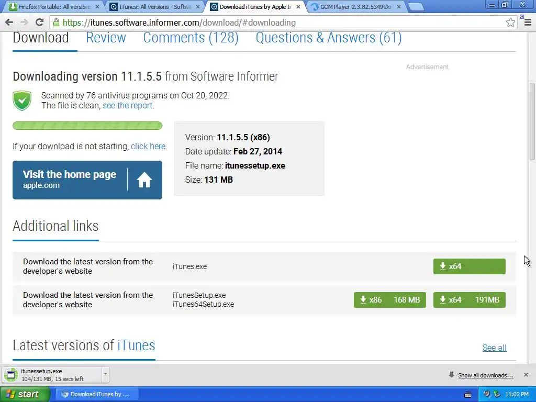Open the 'see the report' link
The height and width of the screenshot is (402, 536).
(128, 105)
